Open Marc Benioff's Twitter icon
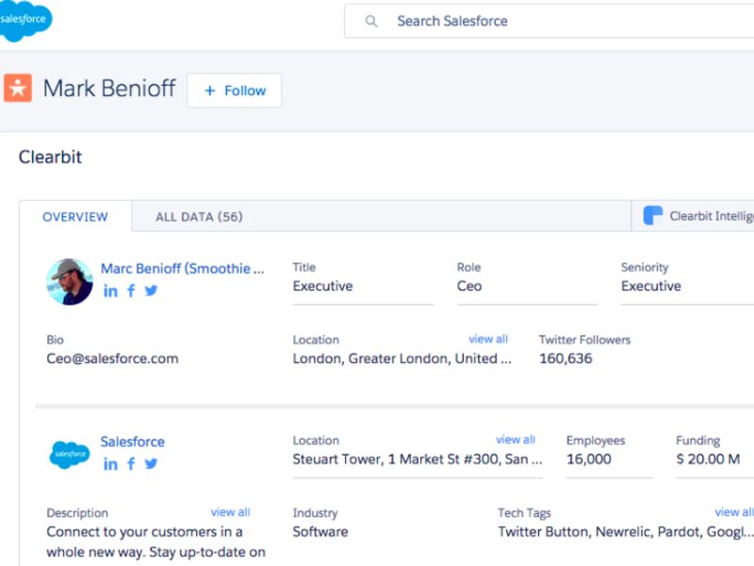This screenshot has height=566, width=754. [x=151, y=291]
